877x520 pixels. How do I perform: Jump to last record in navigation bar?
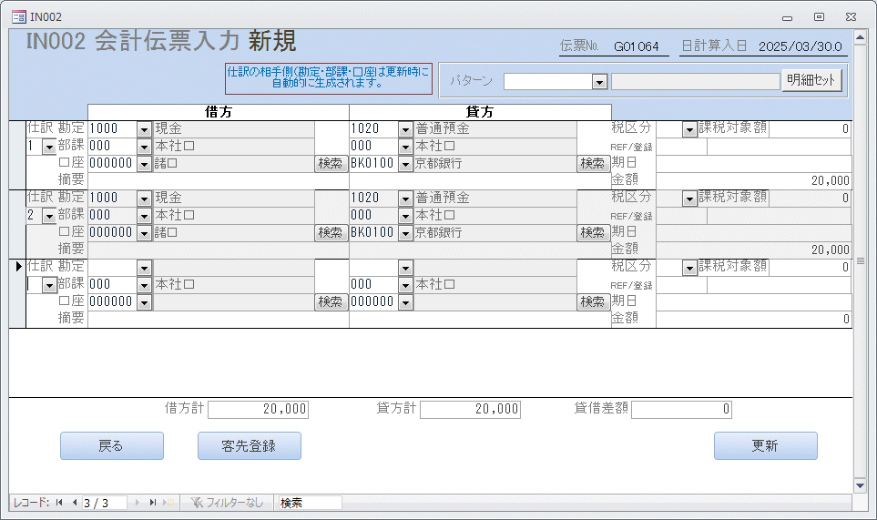pyautogui.click(x=153, y=503)
